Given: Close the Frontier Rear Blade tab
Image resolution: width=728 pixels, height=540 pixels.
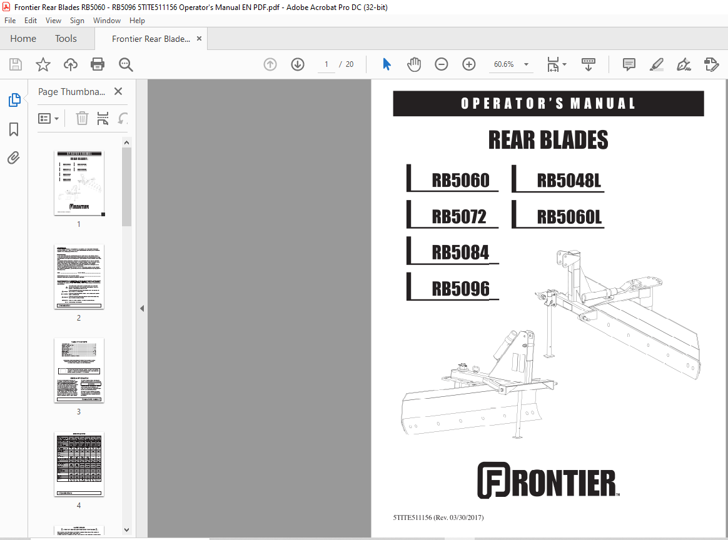Looking at the screenshot, I should click(x=199, y=39).
